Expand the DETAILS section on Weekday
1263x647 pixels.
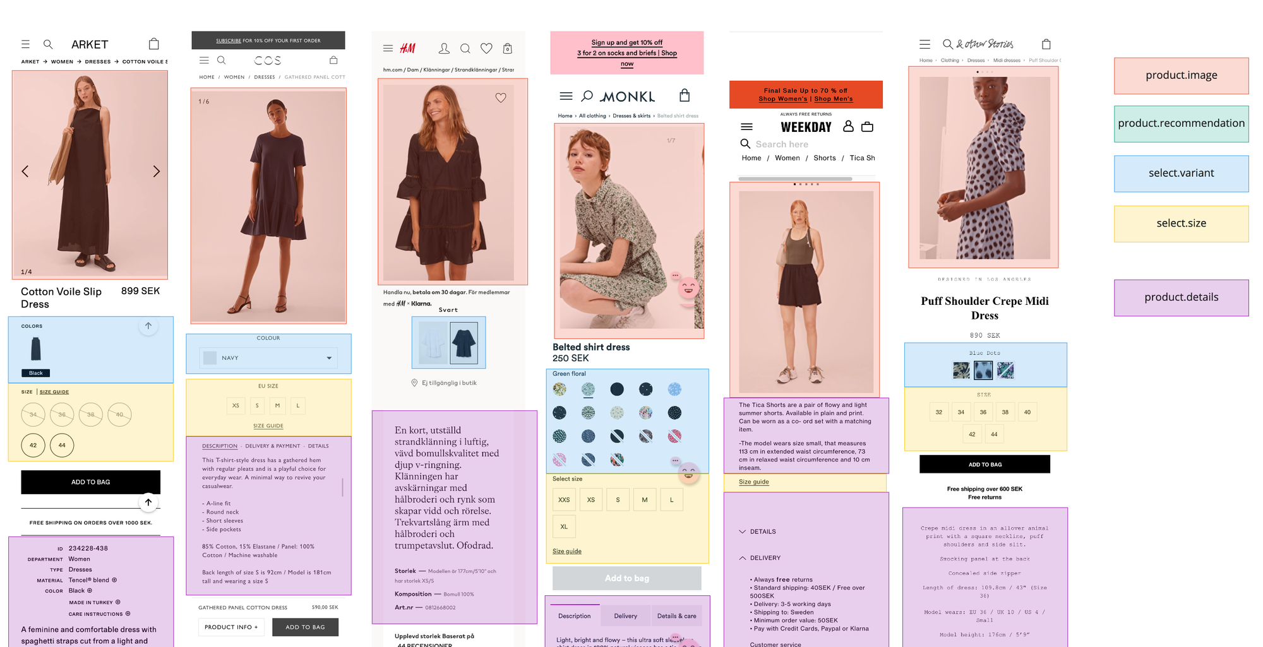click(758, 531)
